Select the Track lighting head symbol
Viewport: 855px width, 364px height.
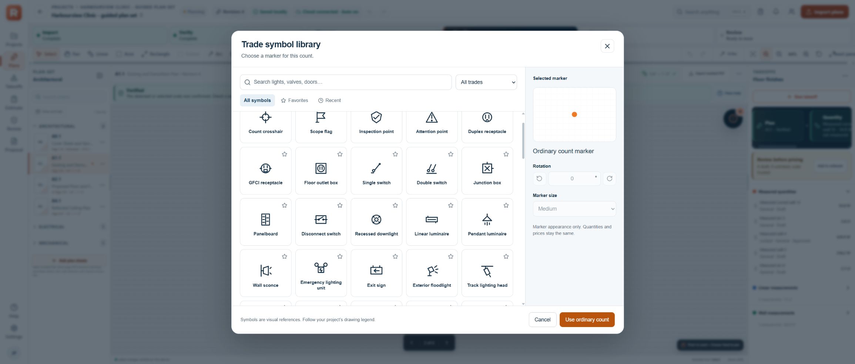click(487, 273)
